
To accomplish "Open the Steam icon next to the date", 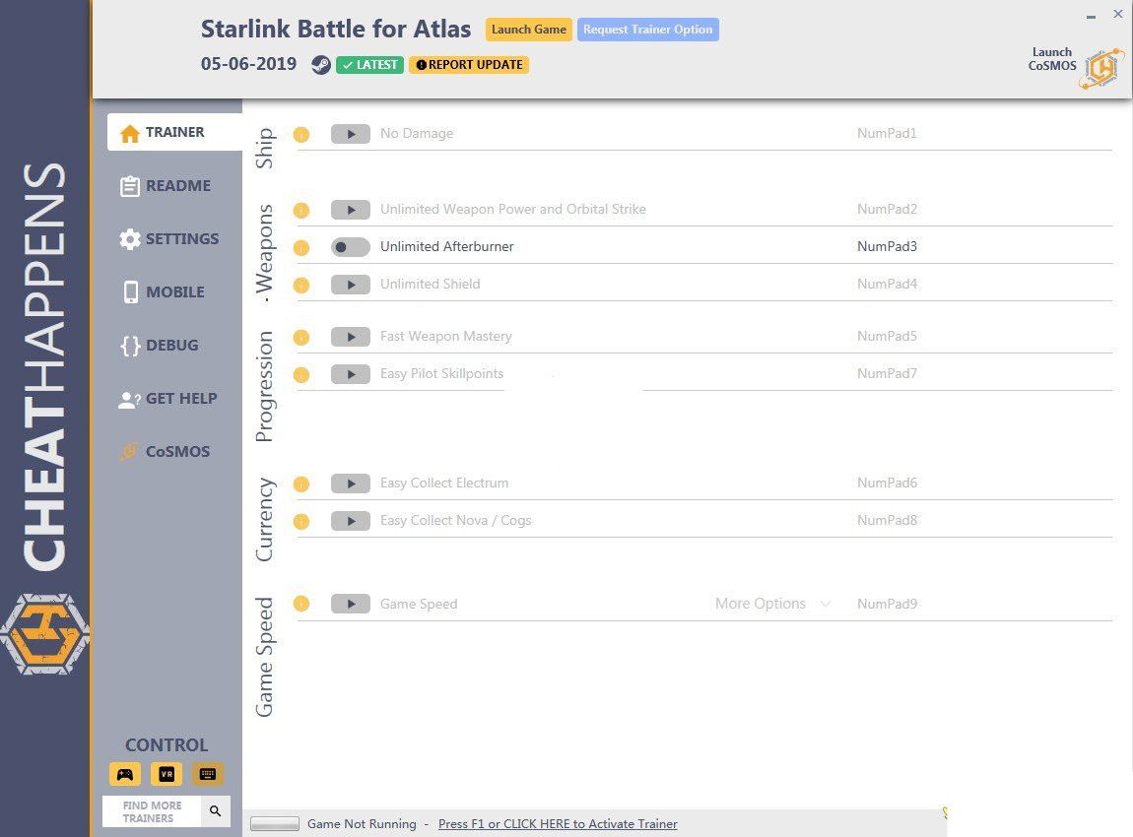I will click(x=321, y=65).
